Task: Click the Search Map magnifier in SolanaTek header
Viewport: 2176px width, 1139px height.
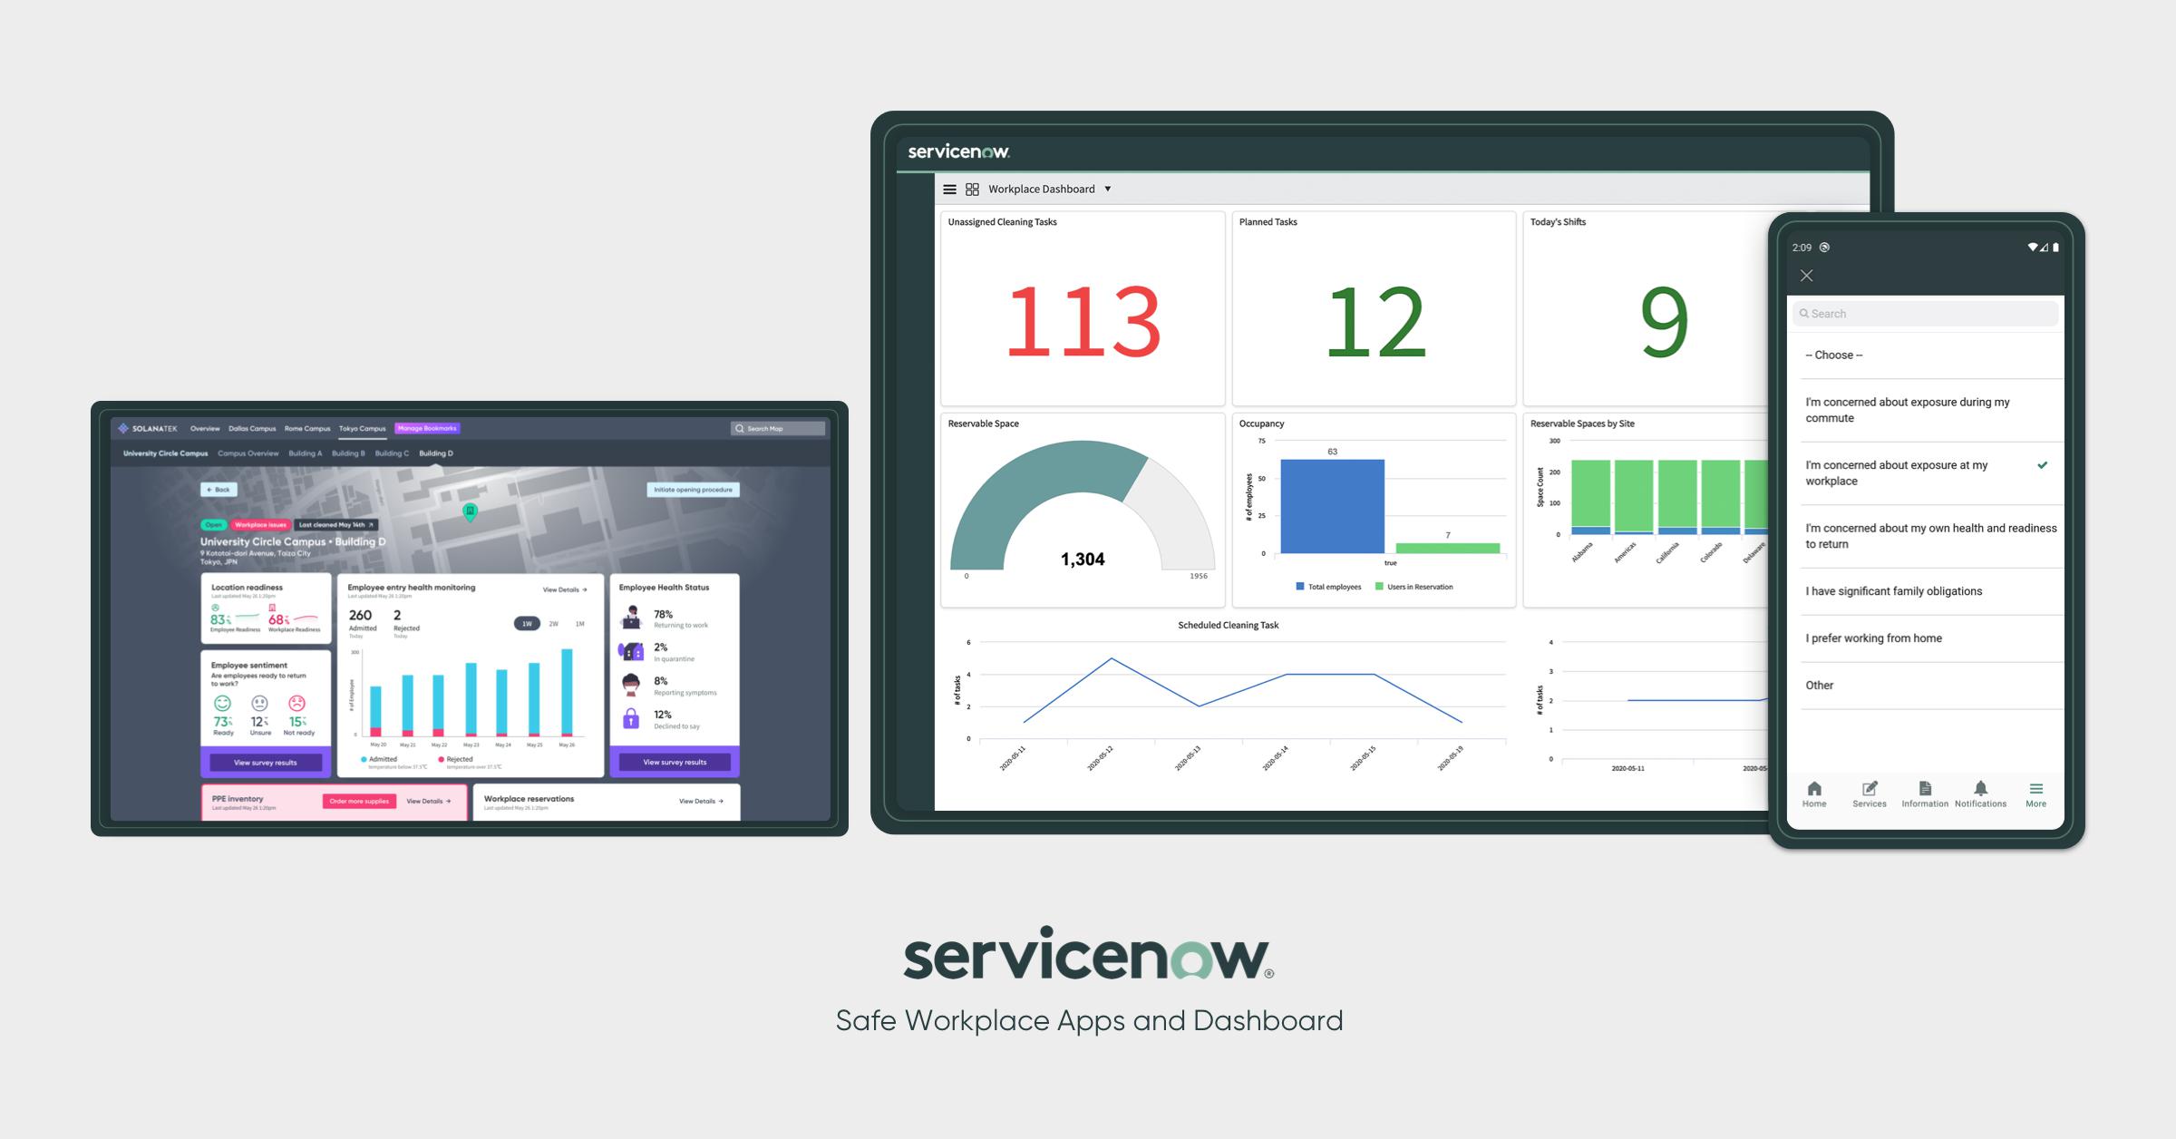Action: (x=738, y=428)
